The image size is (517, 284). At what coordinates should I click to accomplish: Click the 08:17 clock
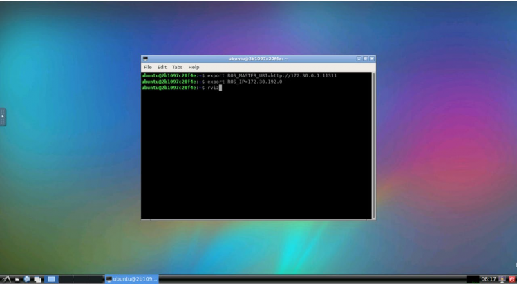click(489, 279)
